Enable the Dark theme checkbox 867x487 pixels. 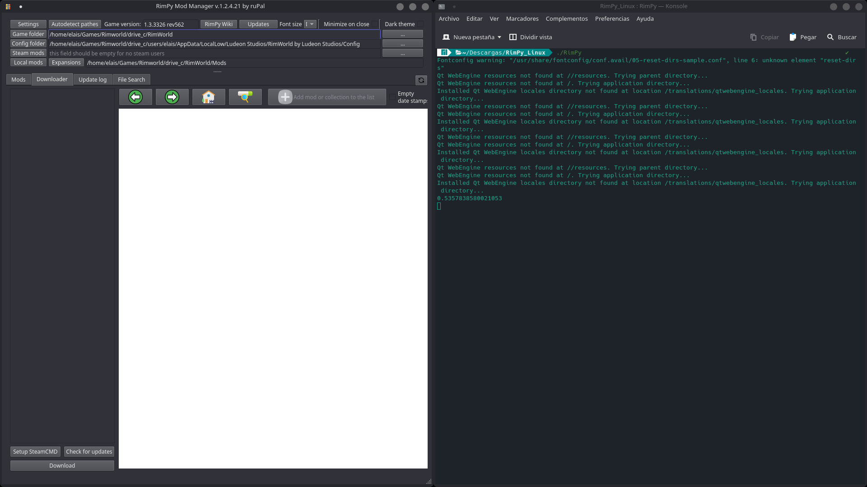click(420, 24)
